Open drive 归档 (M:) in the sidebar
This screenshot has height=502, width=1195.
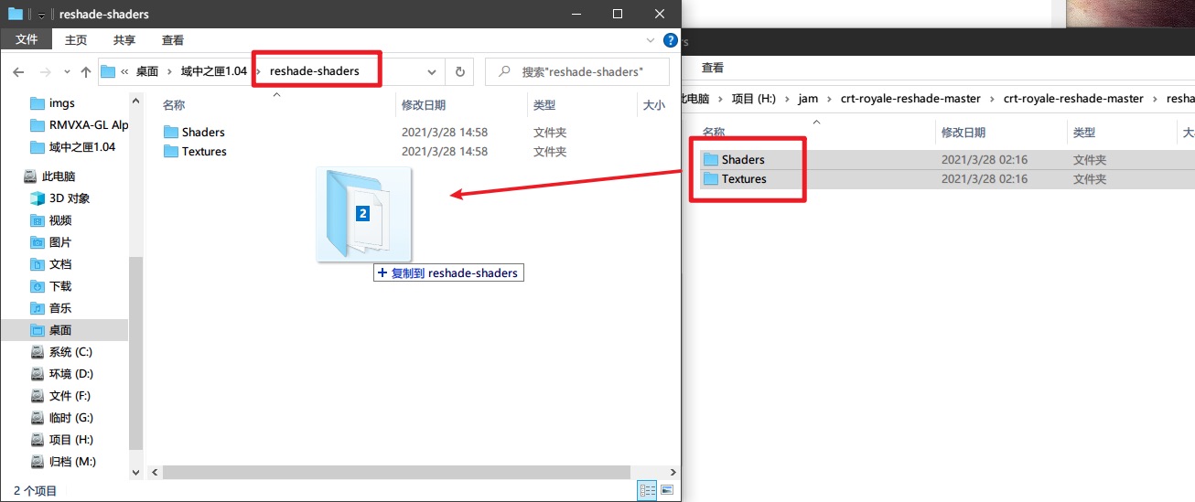point(71,462)
